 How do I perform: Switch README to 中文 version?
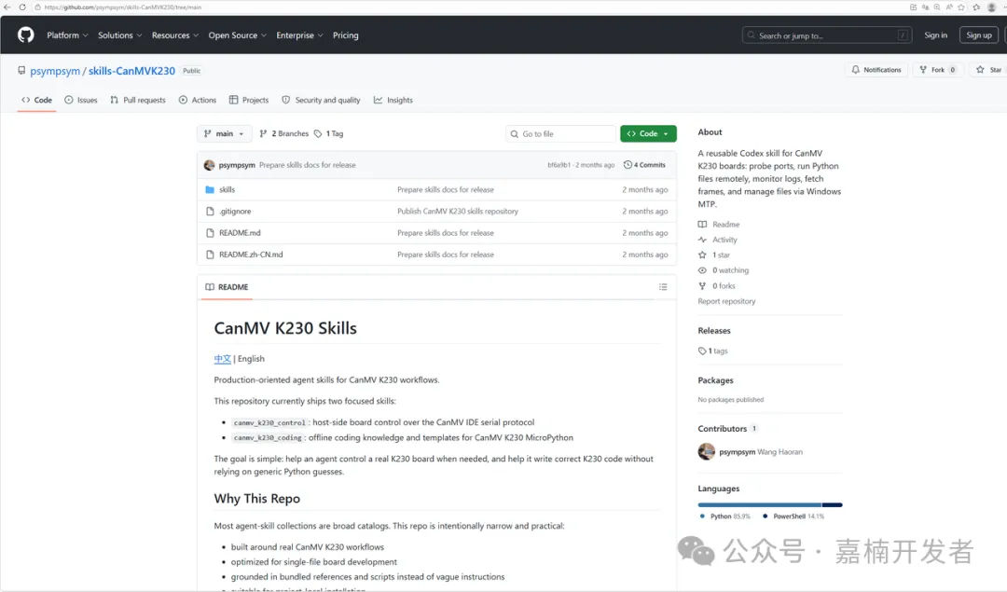pyautogui.click(x=222, y=359)
